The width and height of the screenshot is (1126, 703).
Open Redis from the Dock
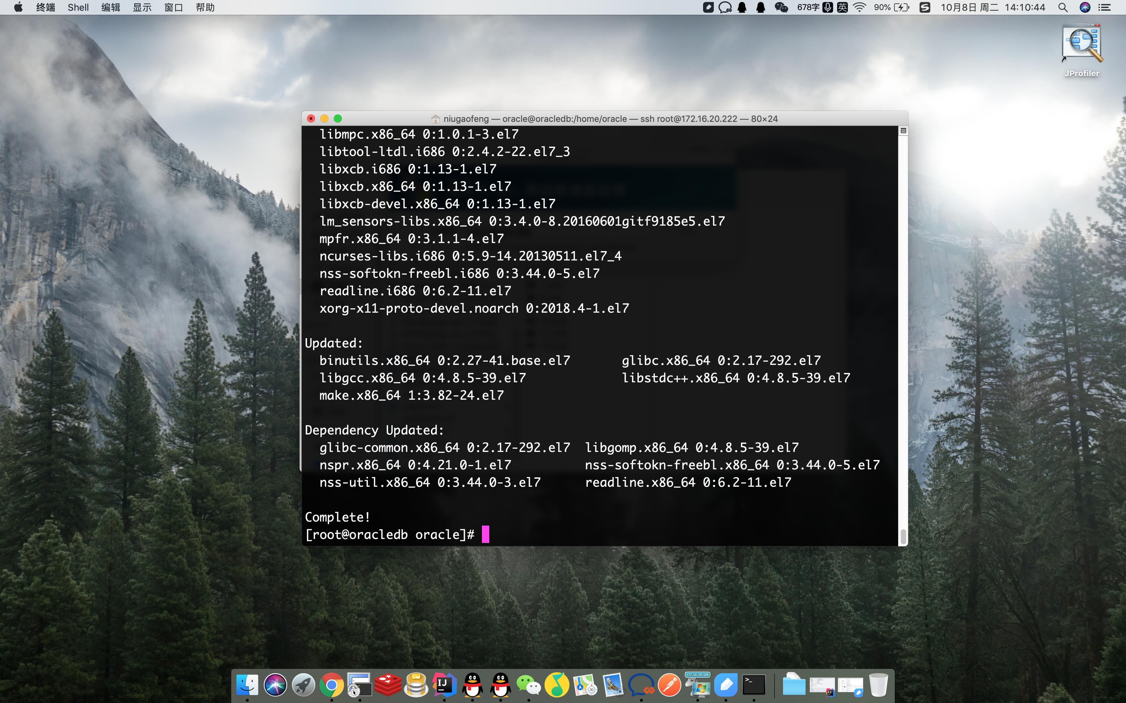point(388,684)
